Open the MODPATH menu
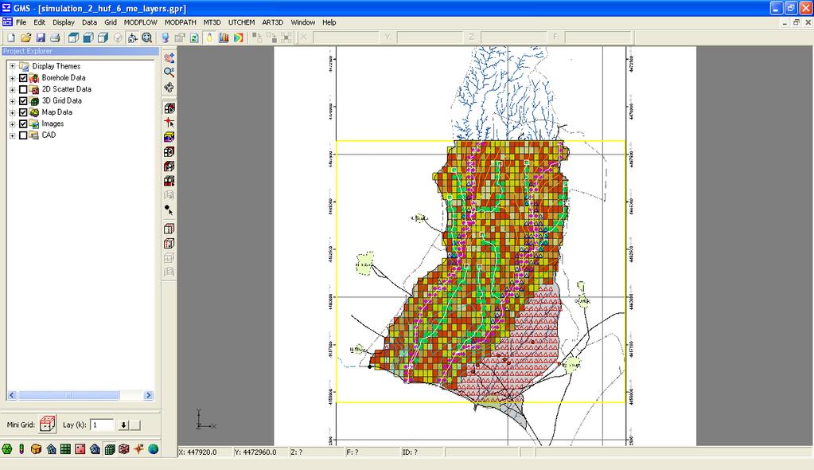 [180, 22]
